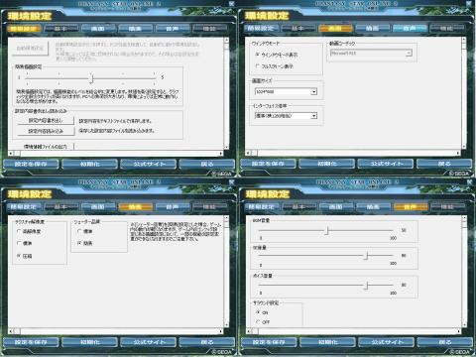476x357 pixels.
Task: Click scroll-left arrow in draw-settings window
Action: pos(11,331)
